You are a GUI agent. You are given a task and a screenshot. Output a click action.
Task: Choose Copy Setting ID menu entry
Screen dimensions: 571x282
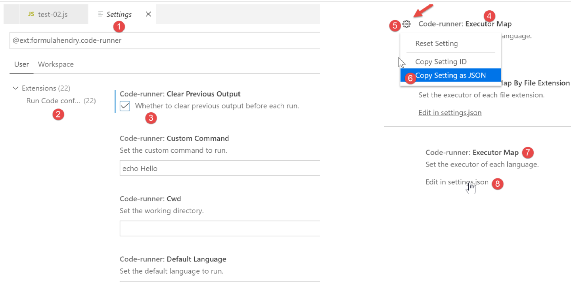pos(441,62)
